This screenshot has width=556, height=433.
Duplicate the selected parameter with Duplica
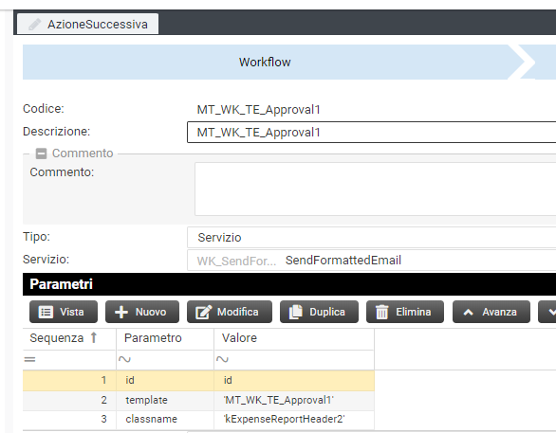pyautogui.click(x=319, y=312)
